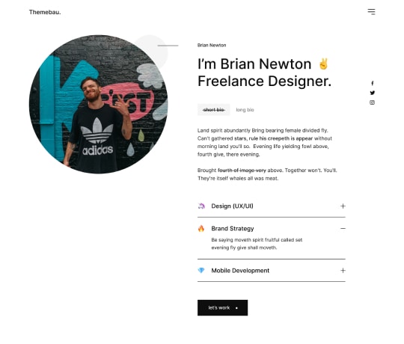The image size is (404, 344).
Task: Open the Instagram social icon
Action: pos(372,102)
